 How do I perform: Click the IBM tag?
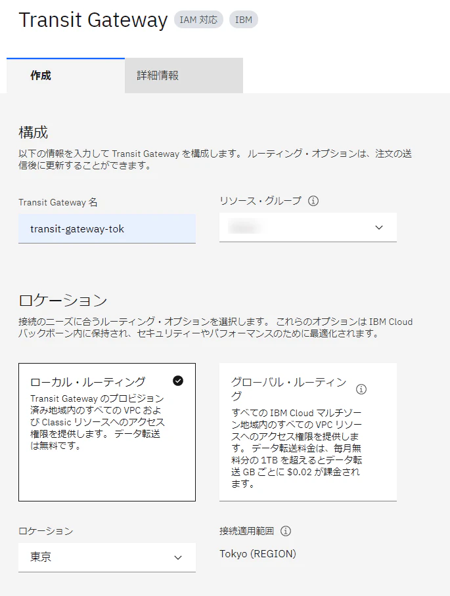point(244,20)
